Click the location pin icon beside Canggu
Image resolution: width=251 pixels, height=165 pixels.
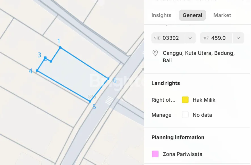click(x=155, y=53)
